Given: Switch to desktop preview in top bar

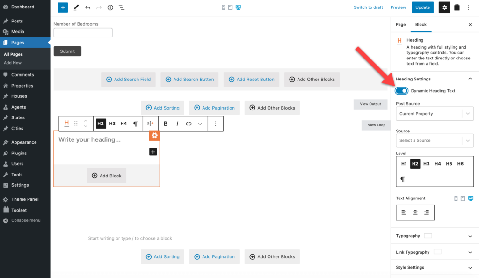Looking at the screenshot, I should pos(238,7).
